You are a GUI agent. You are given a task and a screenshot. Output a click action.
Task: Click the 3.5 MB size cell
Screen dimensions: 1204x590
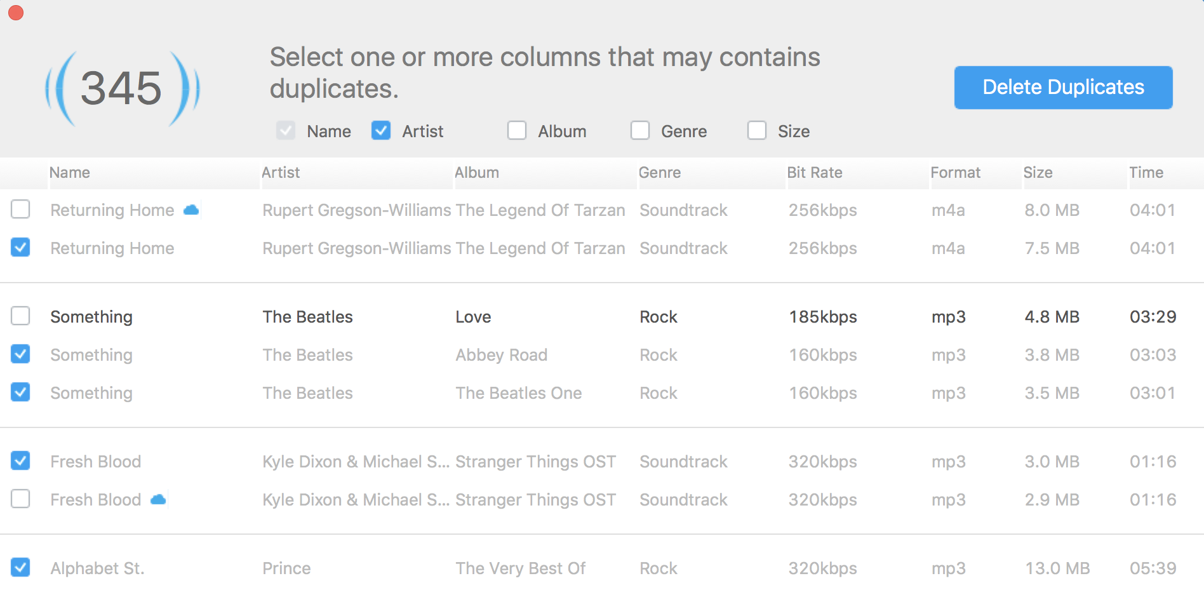1052,393
